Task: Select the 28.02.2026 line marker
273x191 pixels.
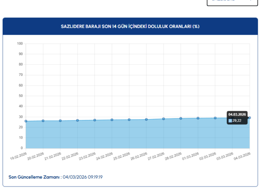Action: point(181,118)
